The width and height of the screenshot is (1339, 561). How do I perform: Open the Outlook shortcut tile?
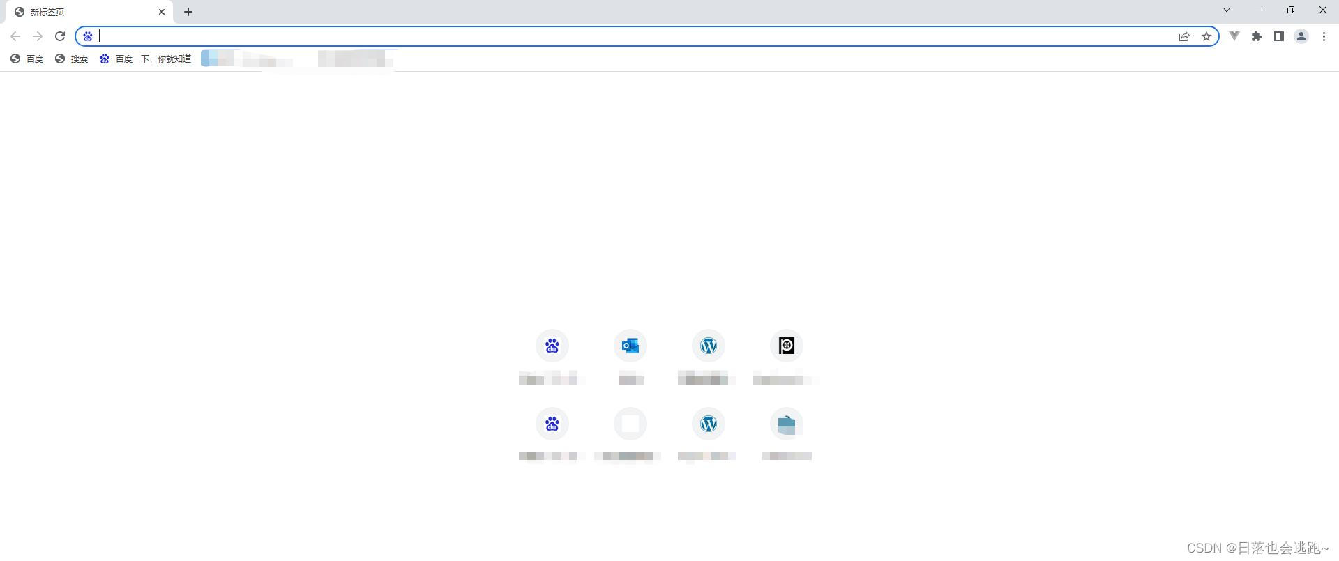tap(630, 346)
